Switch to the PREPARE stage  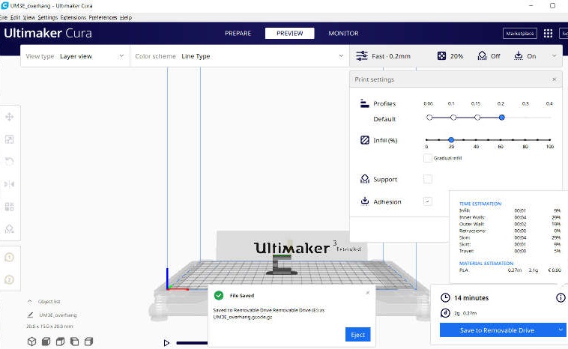point(238,33)
